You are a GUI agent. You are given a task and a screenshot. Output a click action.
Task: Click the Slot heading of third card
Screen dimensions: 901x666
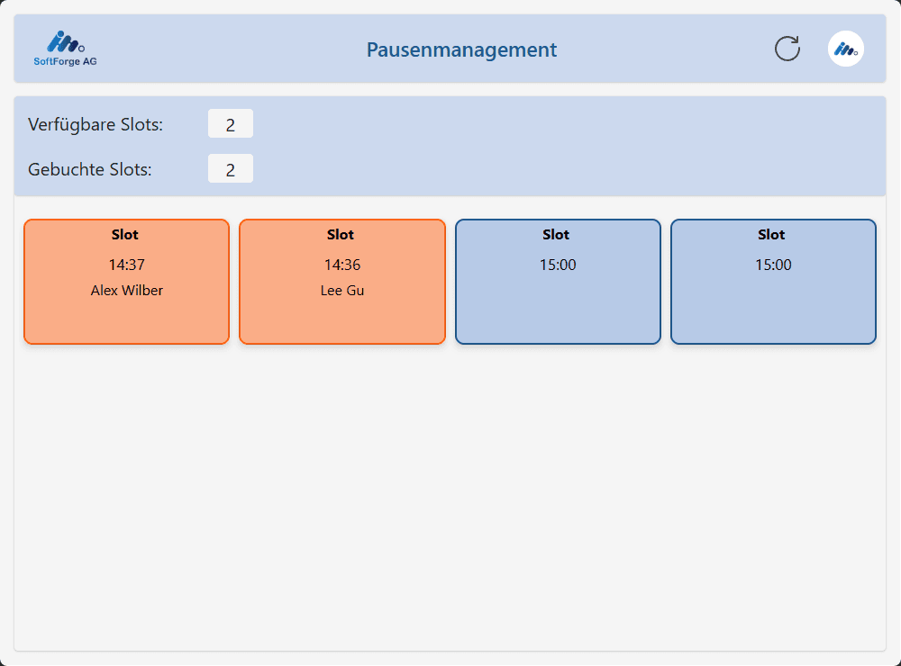556,235
